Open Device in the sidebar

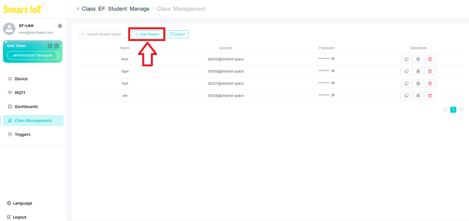point(21,79)
